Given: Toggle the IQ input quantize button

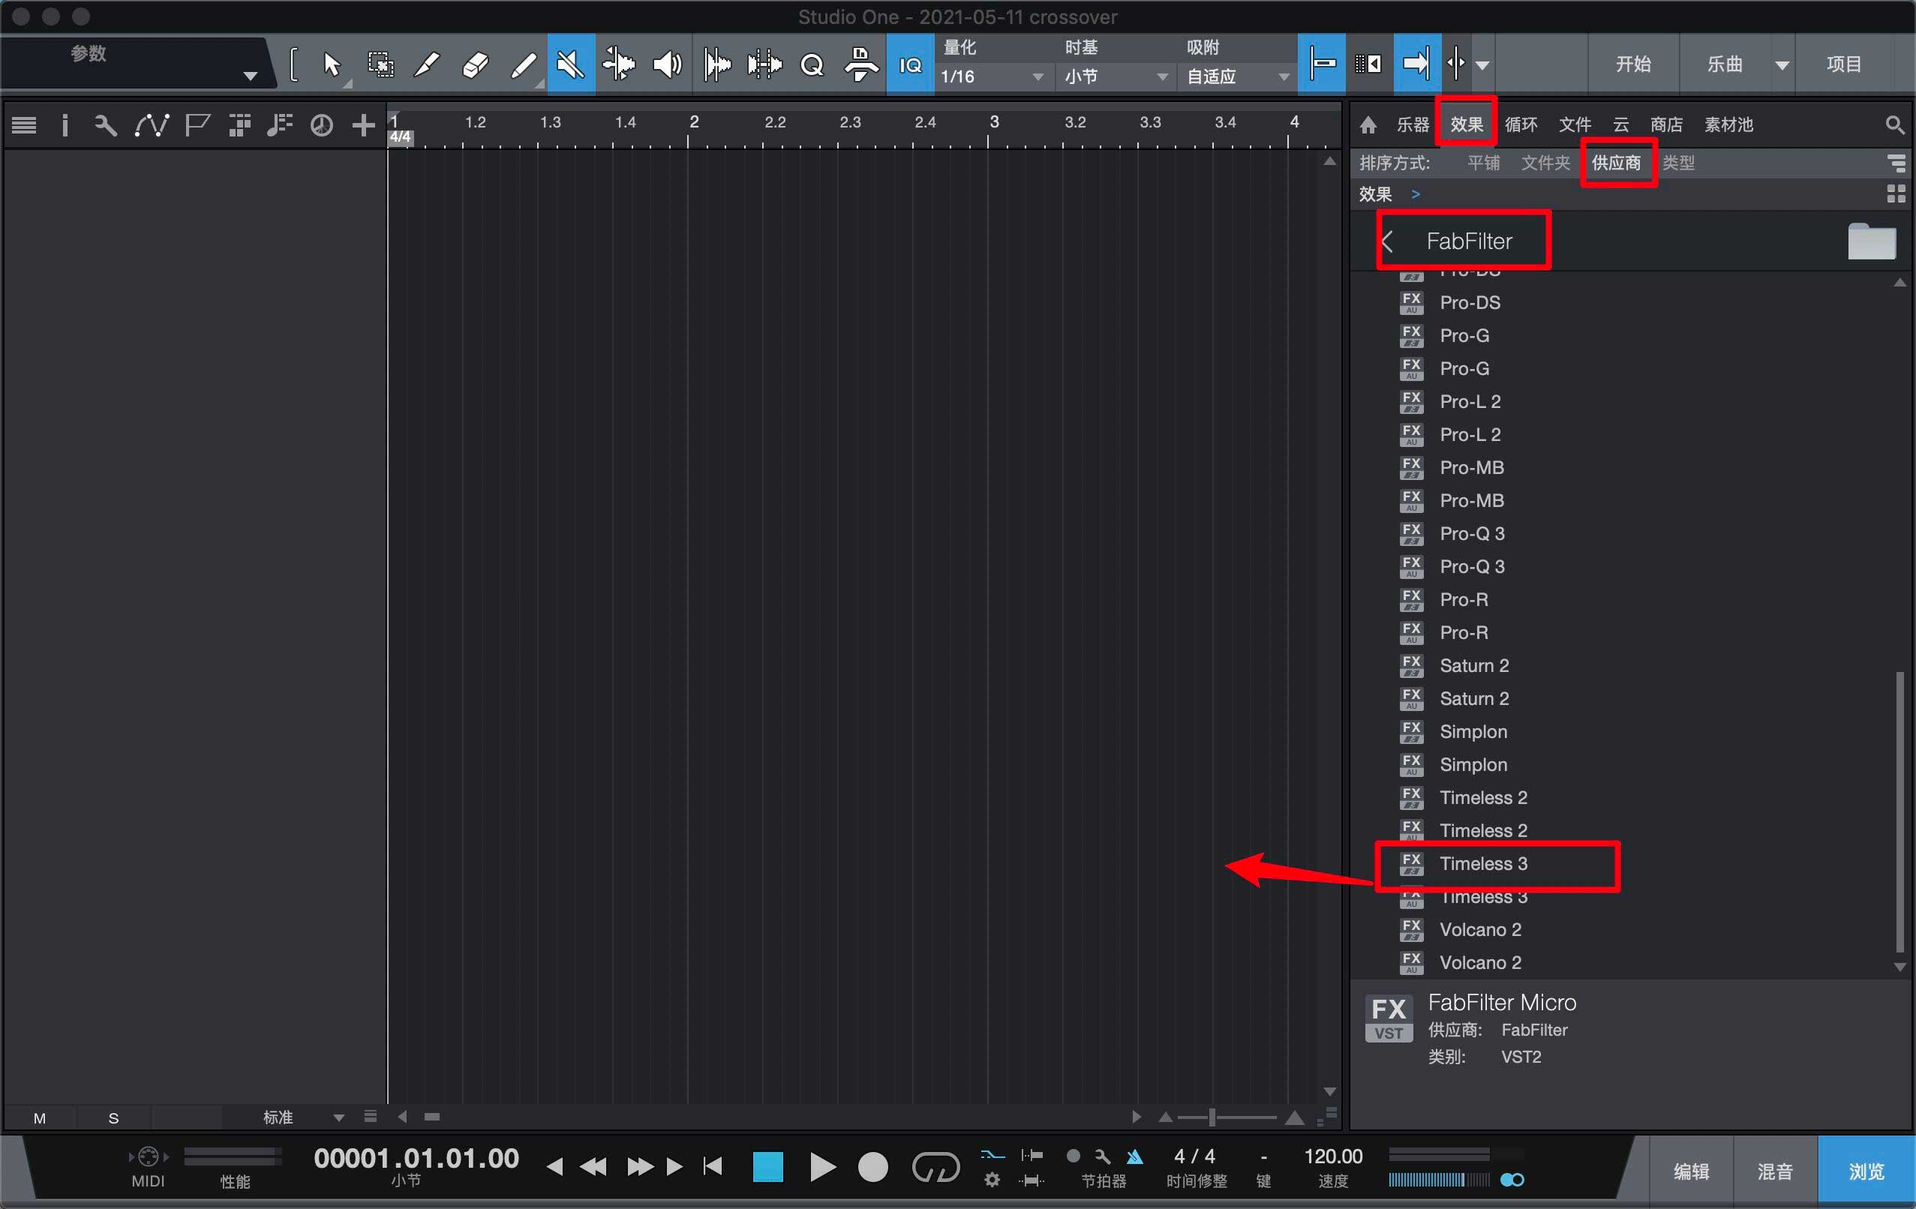Looking at the screenshot, I should pyautogui.click(x=910, y=64).
